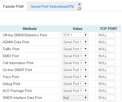Click the TCP PORT column header
Image resolution: width=122 pixels, height=102 pixels.
point(109,29)
